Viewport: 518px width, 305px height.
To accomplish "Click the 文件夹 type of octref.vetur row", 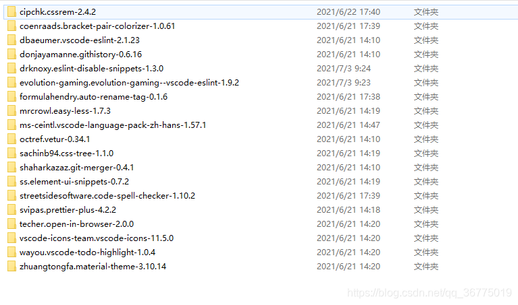I will 426,139.
